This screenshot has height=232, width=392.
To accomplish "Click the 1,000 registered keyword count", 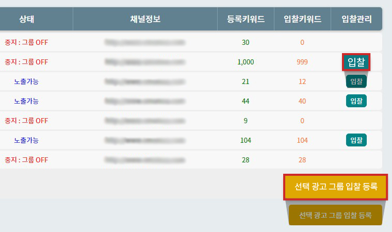I will 246,62.
